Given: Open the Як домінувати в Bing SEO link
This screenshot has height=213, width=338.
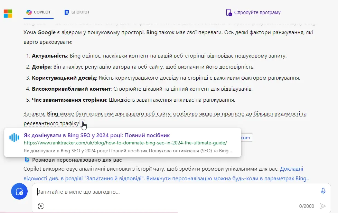Looking at the screenshot, I should pos(96,135).
